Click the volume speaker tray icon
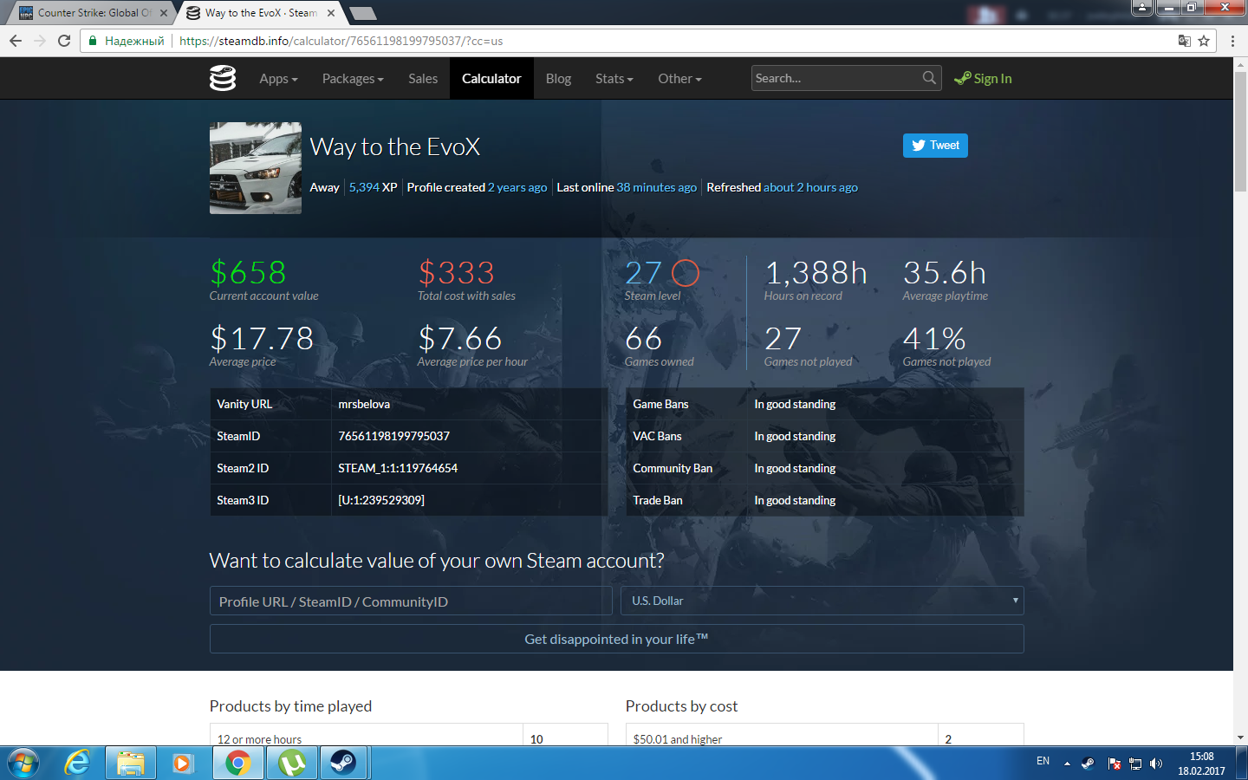Image resolution: width=1248 pixels, height=780 pixels. [x=1155, y=764]
